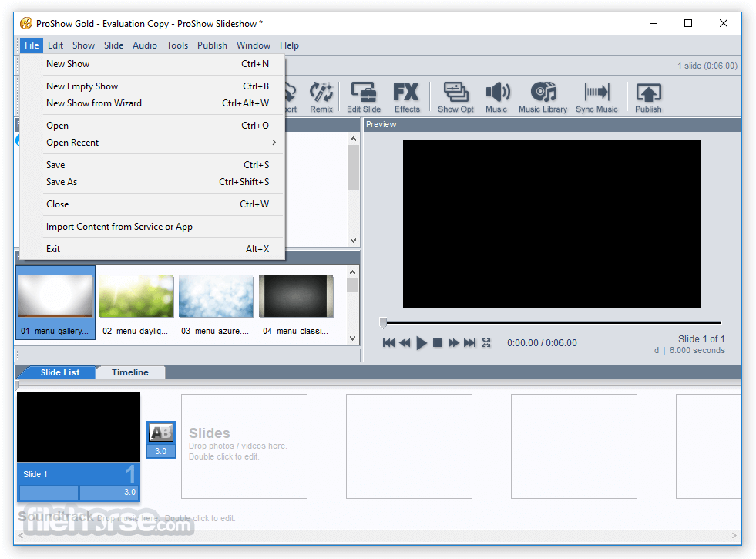Screen dimensions: 756x559
Task: Switch to the Timeline tab
Action: tap(130, 372)
